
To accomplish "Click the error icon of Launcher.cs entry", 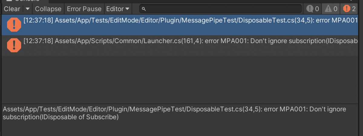I will pyautogui.click(x=14, y=45).
